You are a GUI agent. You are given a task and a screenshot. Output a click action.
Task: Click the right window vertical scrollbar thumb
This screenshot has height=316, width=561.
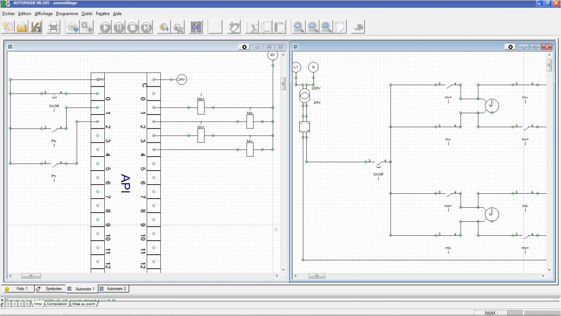click(549, 64)
